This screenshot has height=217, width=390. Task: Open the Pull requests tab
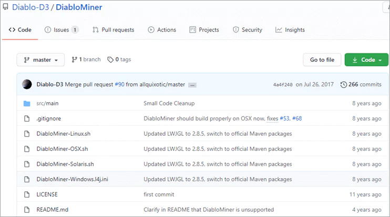[114, 30]
